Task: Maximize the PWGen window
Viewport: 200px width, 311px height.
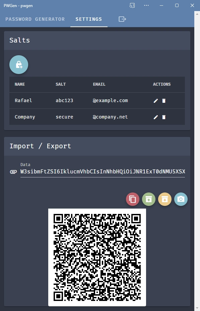Action: pyautogui.click(x=177, y=6)
